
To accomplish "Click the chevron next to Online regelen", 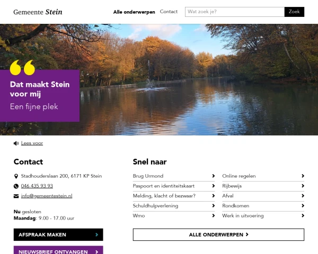I will coord(303,176).
